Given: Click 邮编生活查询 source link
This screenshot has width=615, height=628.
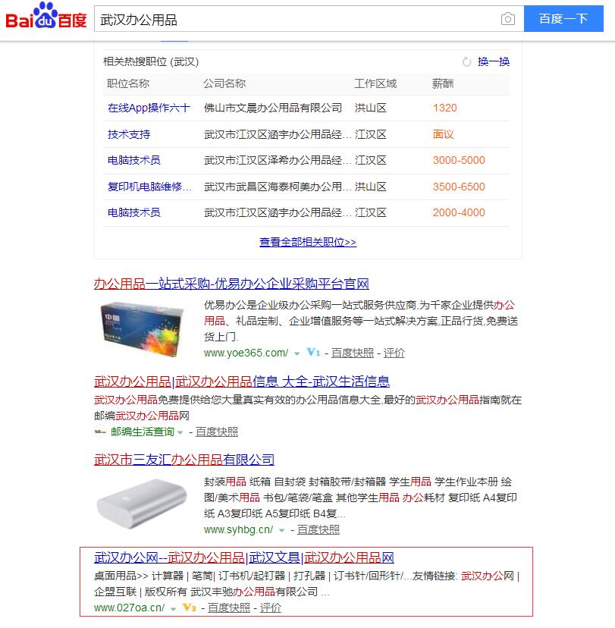Looking at the screenshot, I should click(142, 432).
